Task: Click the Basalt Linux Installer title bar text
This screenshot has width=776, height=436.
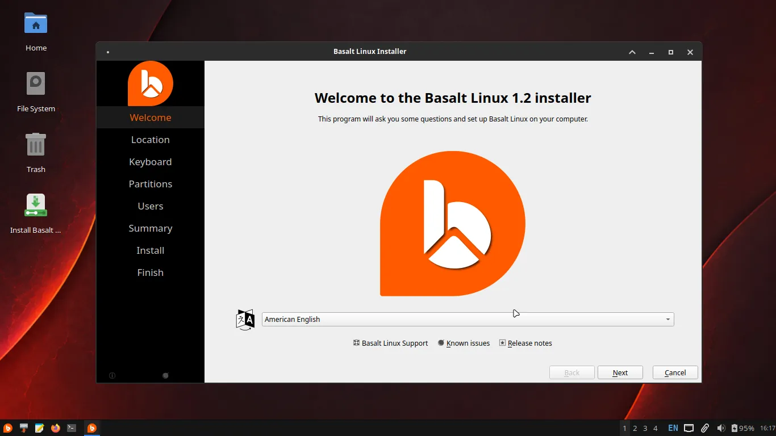Action: [370, 52]
